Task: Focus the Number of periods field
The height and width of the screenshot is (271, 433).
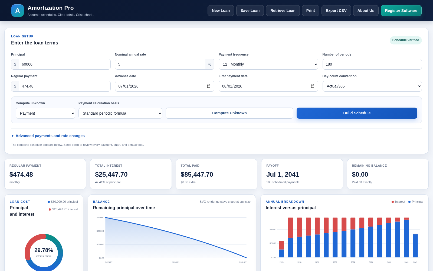Action: point(372,64)
